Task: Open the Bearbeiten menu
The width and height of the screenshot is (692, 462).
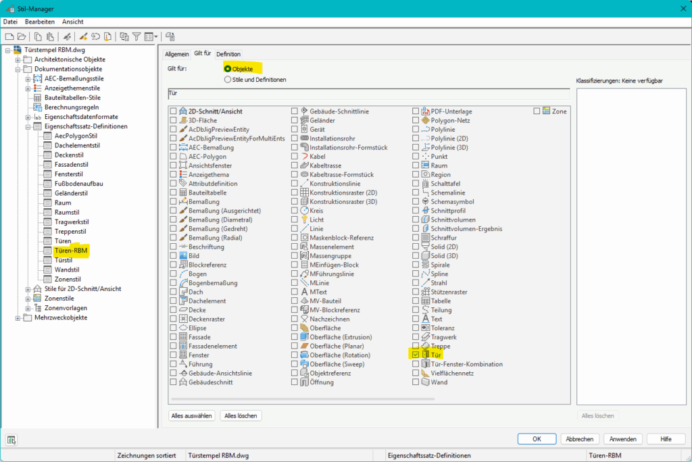Action: click(40, 22)
